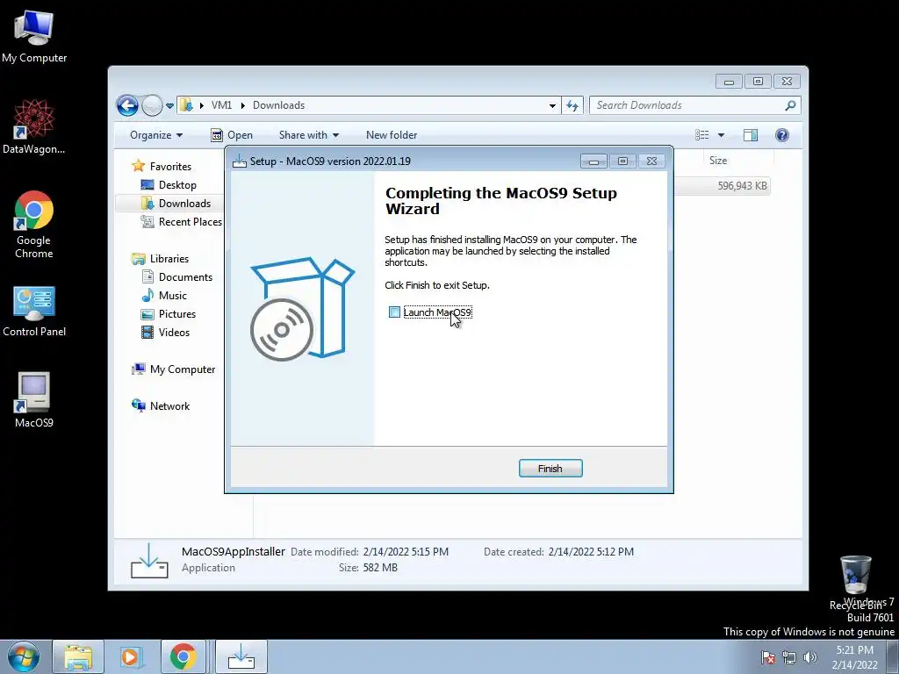Launch Google Chrome from desktop icon
899x674 pixels.
(x=34, y=225)
